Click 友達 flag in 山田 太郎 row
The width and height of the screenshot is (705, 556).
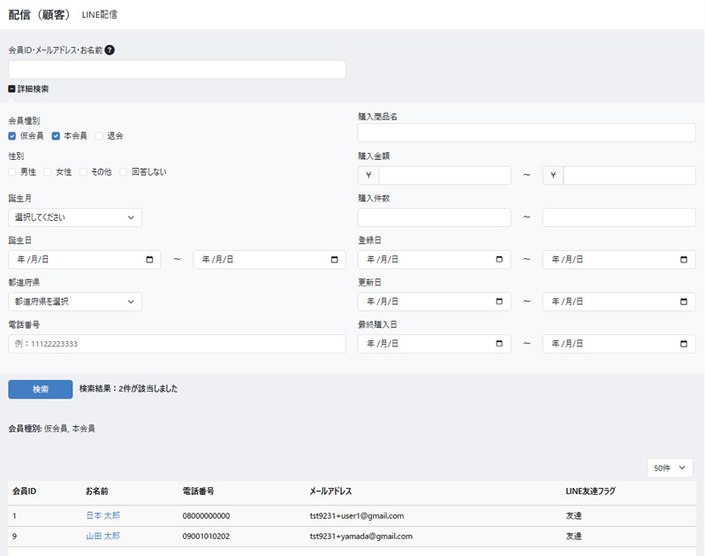pos(573,537)
